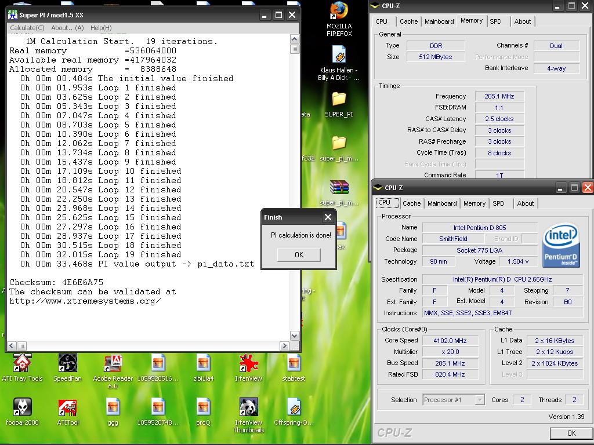Viewport: 594px width, 445px height.
Task: Open the zibi1la4 image file
Action: 203,363
